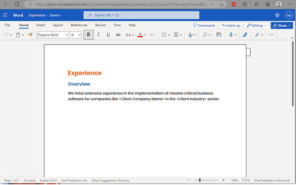Click the browser back arrow
The height and width of the screenshot is (185, 296).
[6, 4]
